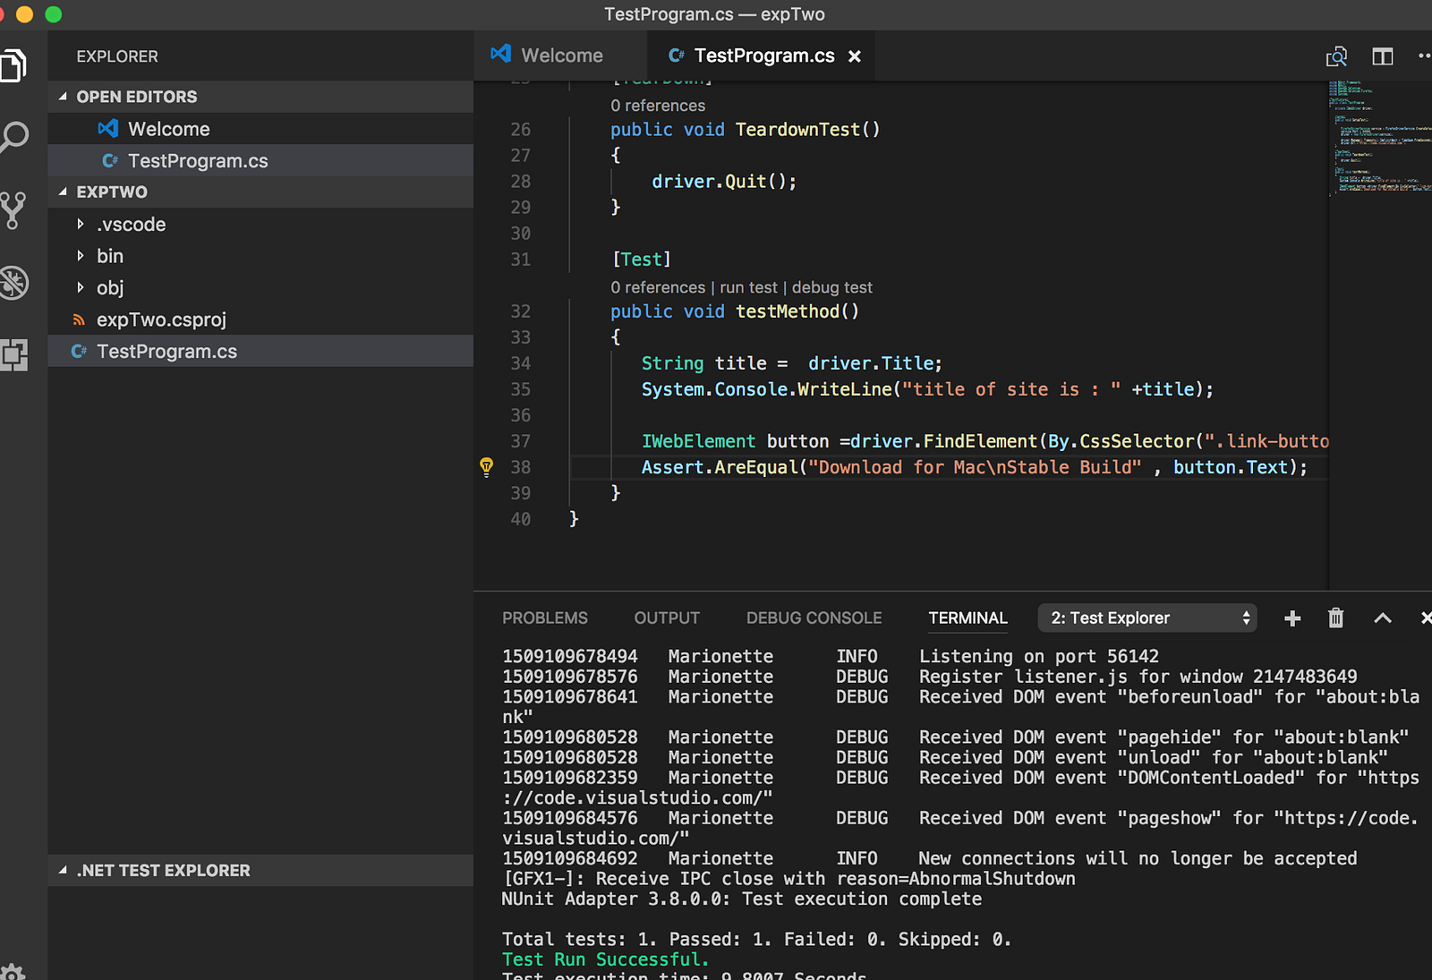1432x980 pixels.
Task: Collapse the .NET TEST EXPLORER section
Action: (63, 870)
